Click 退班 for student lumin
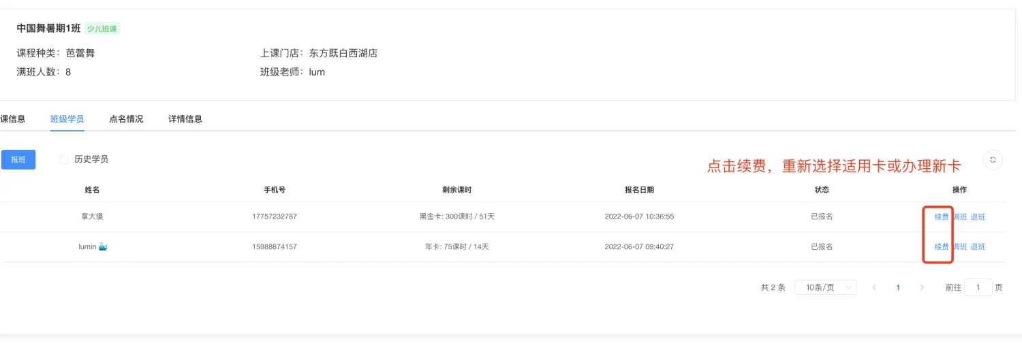 [978, 246]
